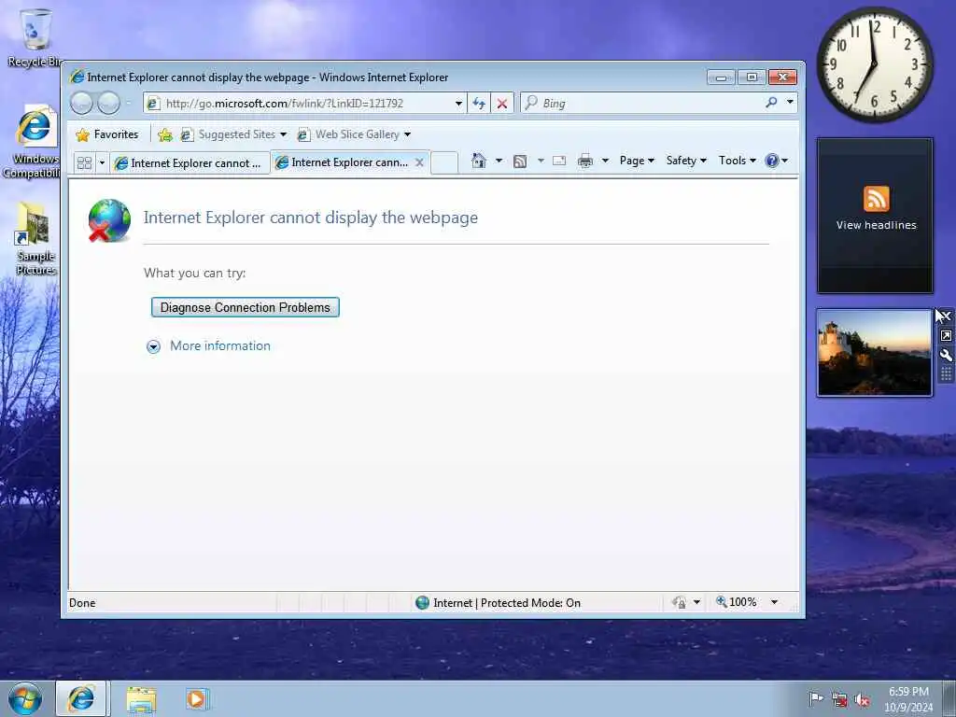Click the Help question mark icon
The height and width of the screenshot is (717, 956).
click(x=771, y=161)
